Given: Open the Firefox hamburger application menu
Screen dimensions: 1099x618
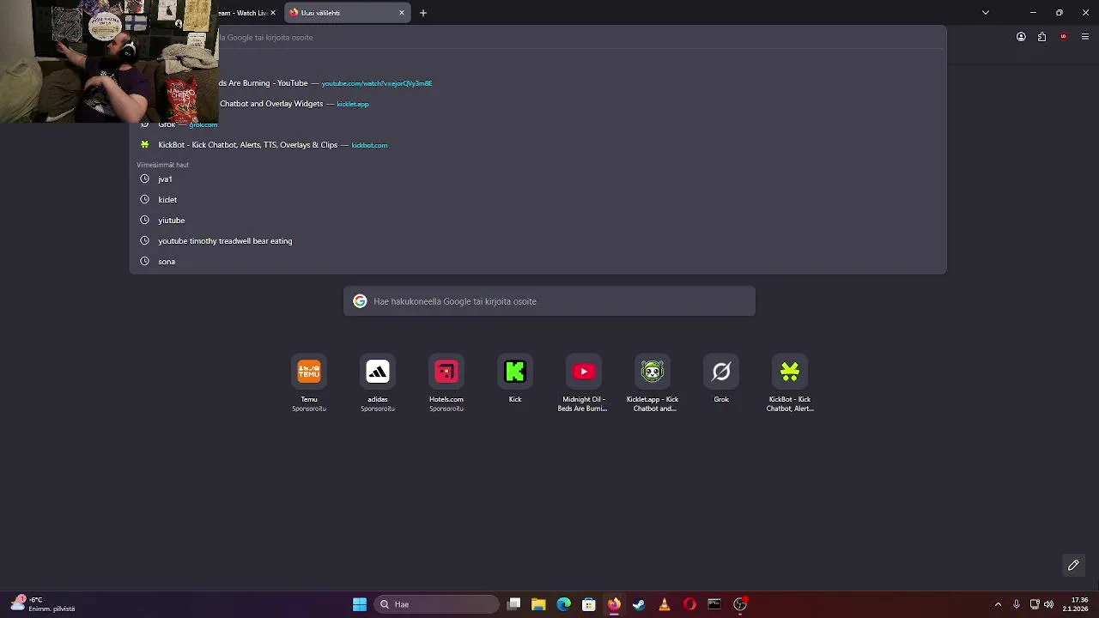Looking at the screenshot, I should point(1085,37).
